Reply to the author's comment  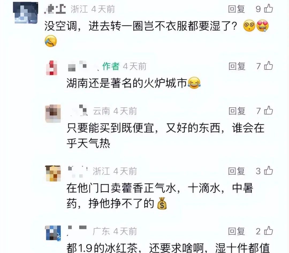[237, 66]
